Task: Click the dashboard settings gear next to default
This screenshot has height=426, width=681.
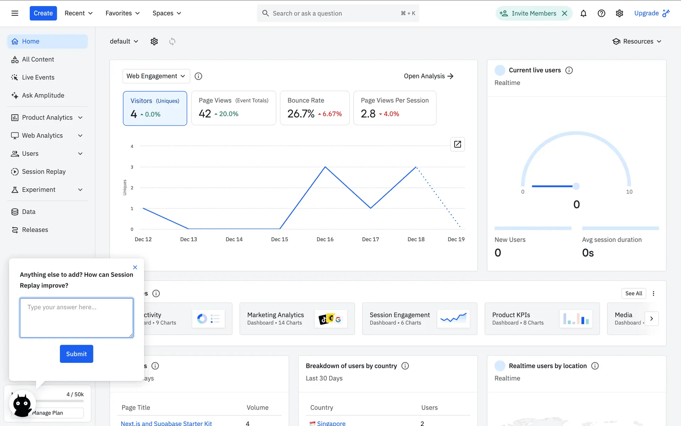Action: coord(154,42)
